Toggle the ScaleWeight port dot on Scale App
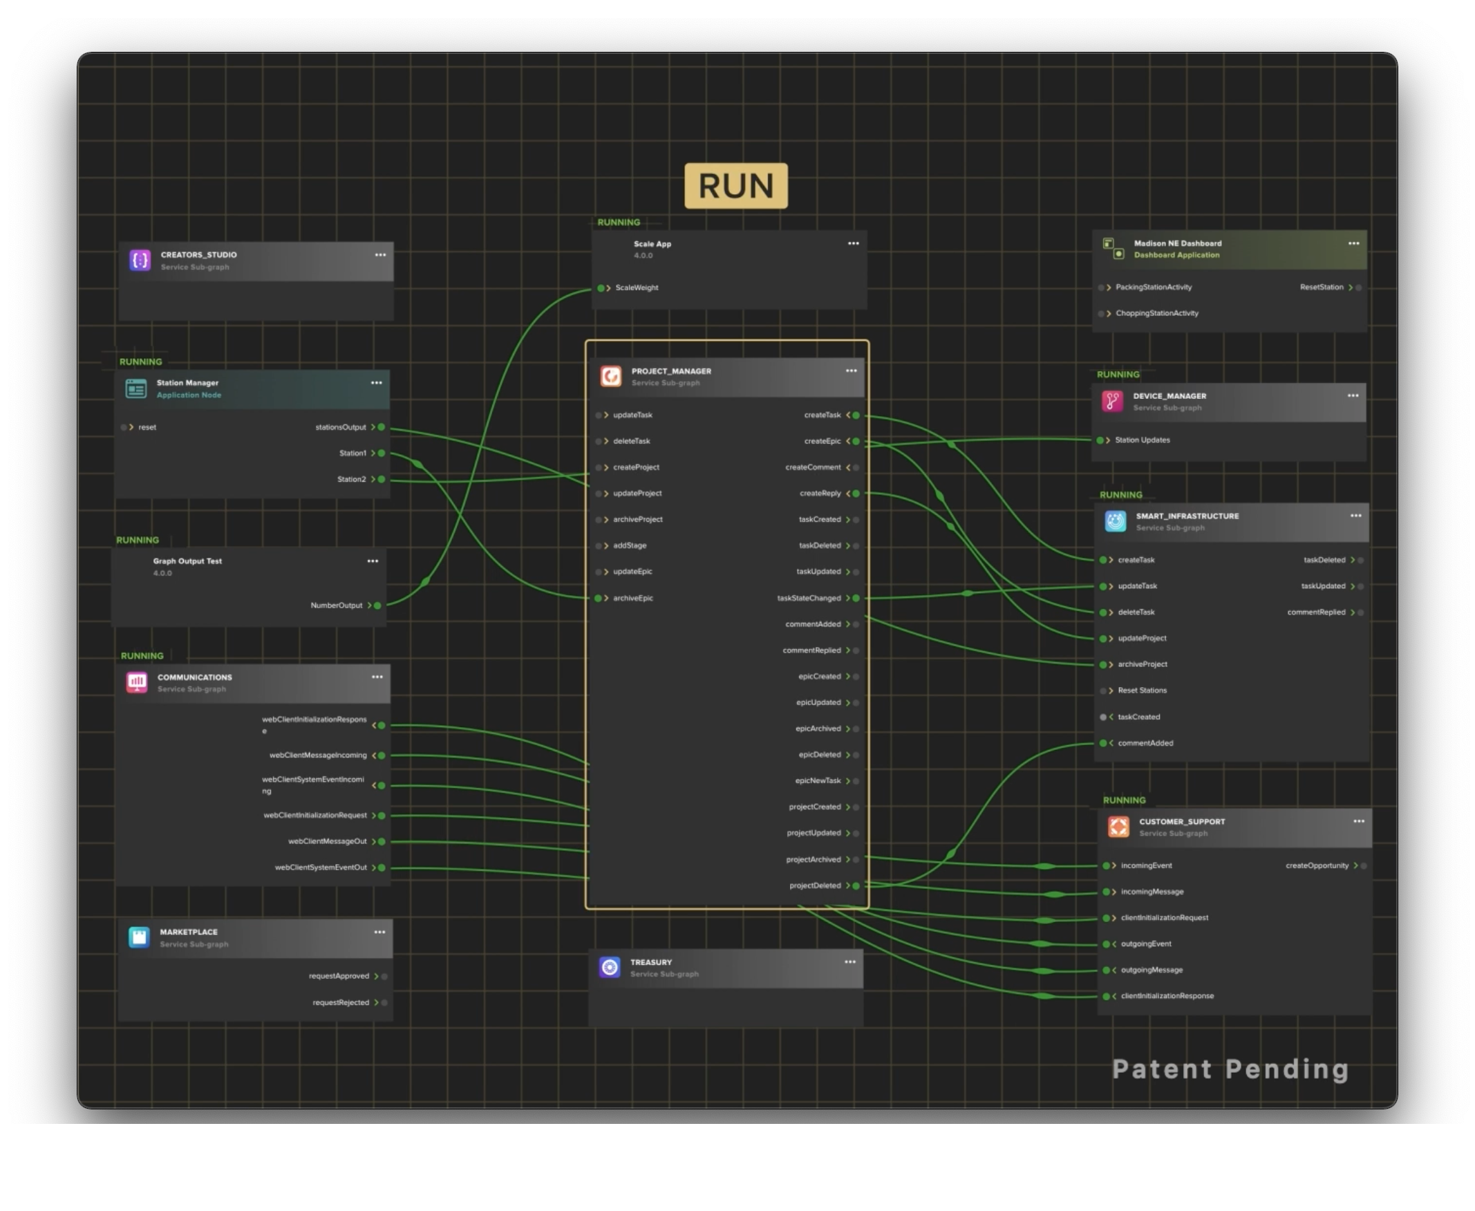 point(601,288)
